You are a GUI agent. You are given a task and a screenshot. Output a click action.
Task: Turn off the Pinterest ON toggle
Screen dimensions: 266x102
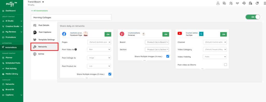click(166, 34)
